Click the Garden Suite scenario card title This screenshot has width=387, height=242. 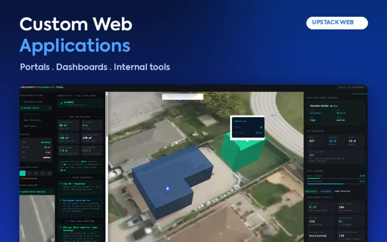(319, 106)
